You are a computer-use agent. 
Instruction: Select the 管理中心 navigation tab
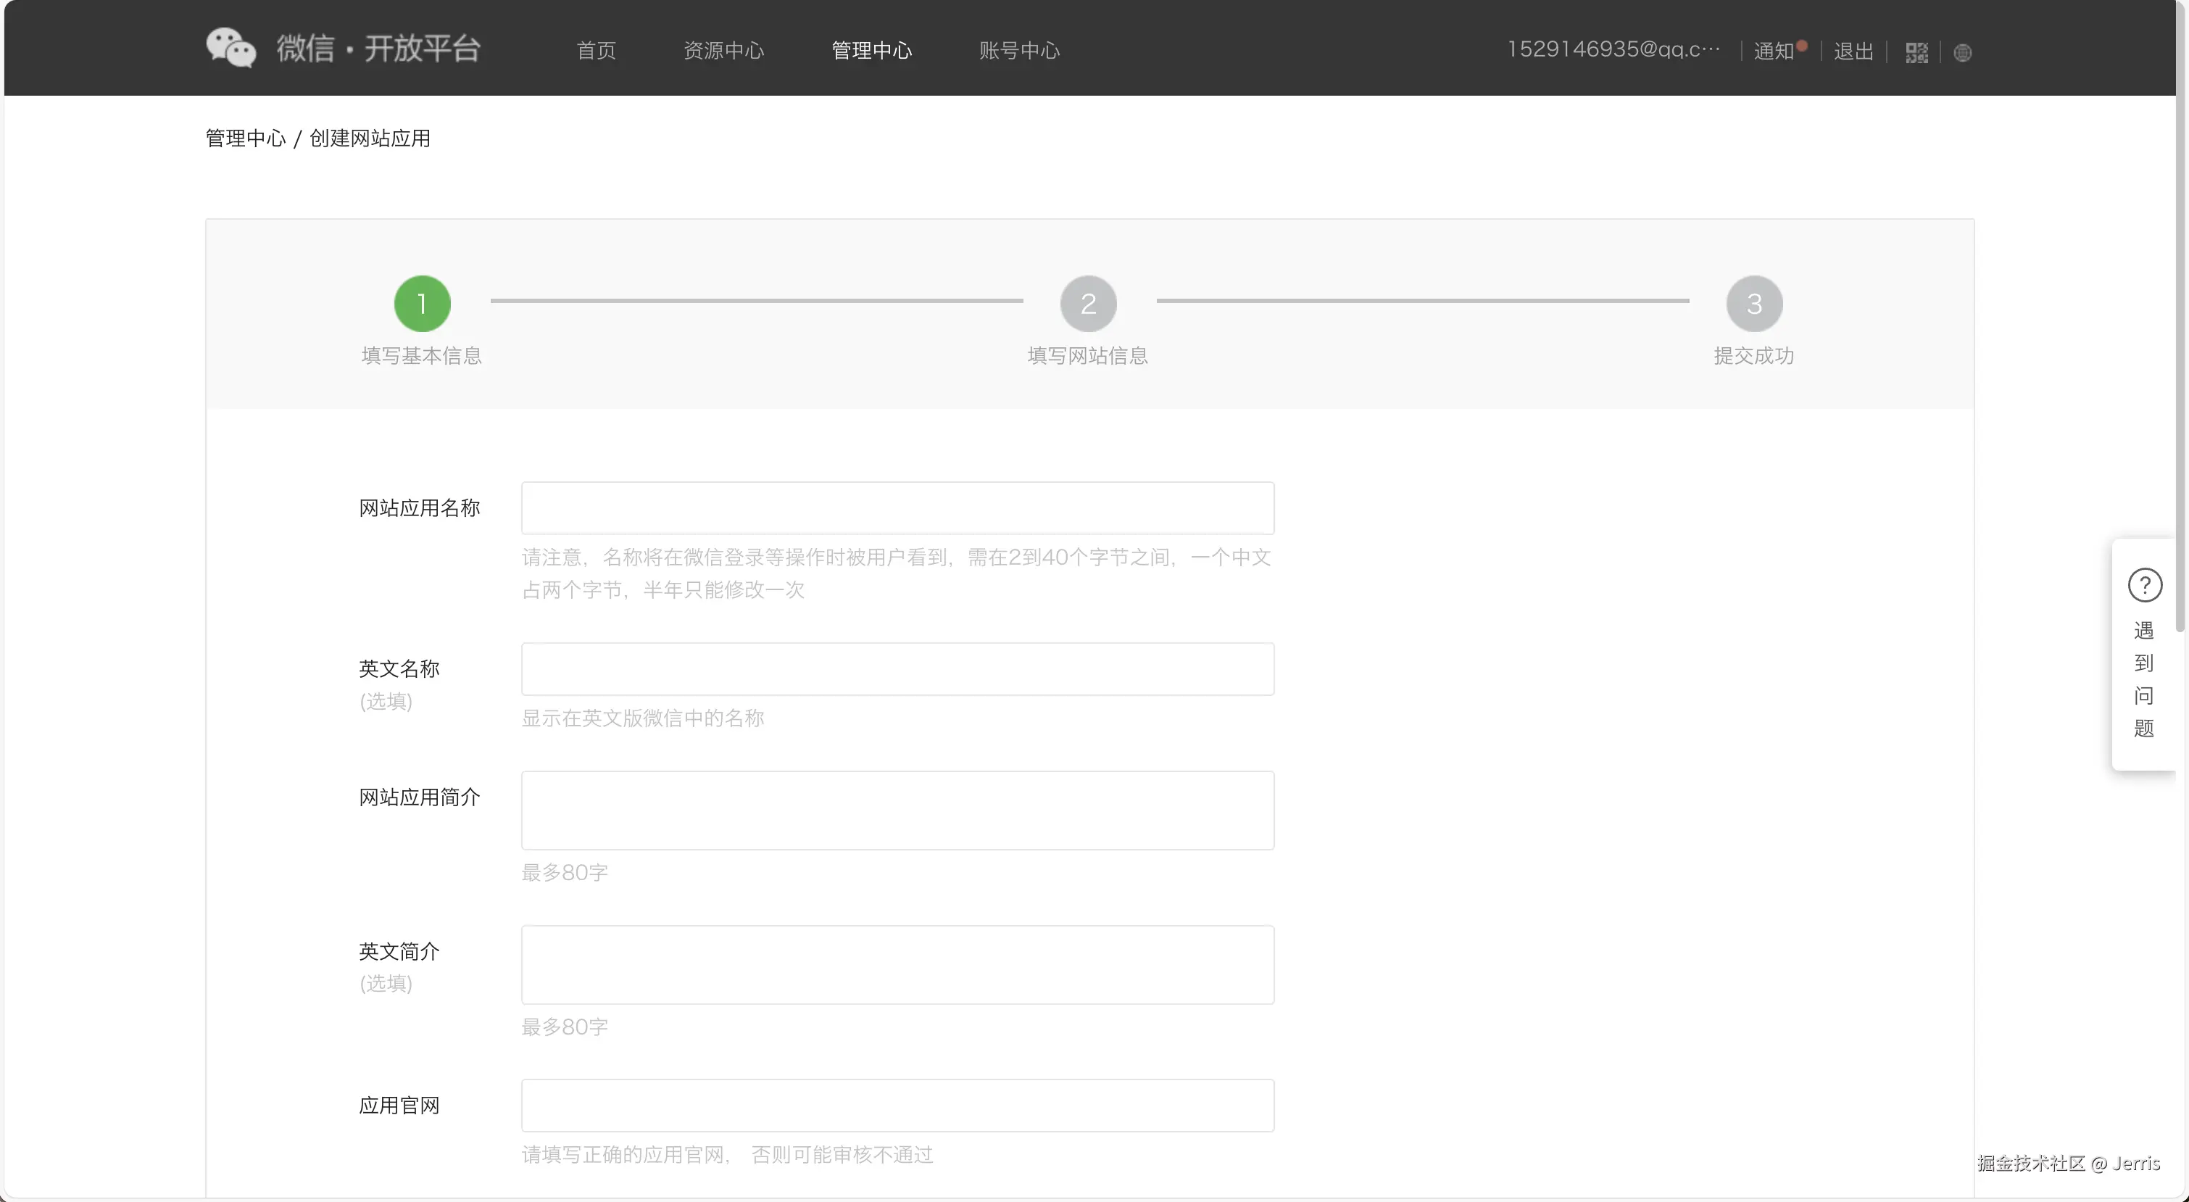tap(871, 50)
